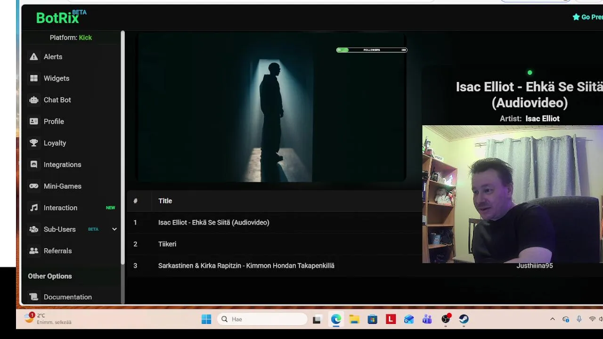The width and height of the screenshot is (603, 339).
Task: Open the Documentation link
Action: 68,297
